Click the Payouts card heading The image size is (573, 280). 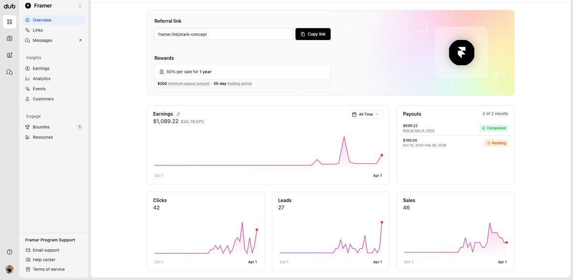412,114
